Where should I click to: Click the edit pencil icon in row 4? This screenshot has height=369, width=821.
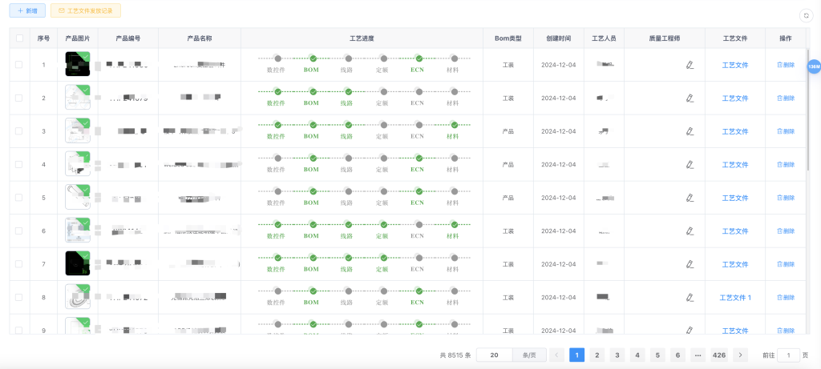690,164
